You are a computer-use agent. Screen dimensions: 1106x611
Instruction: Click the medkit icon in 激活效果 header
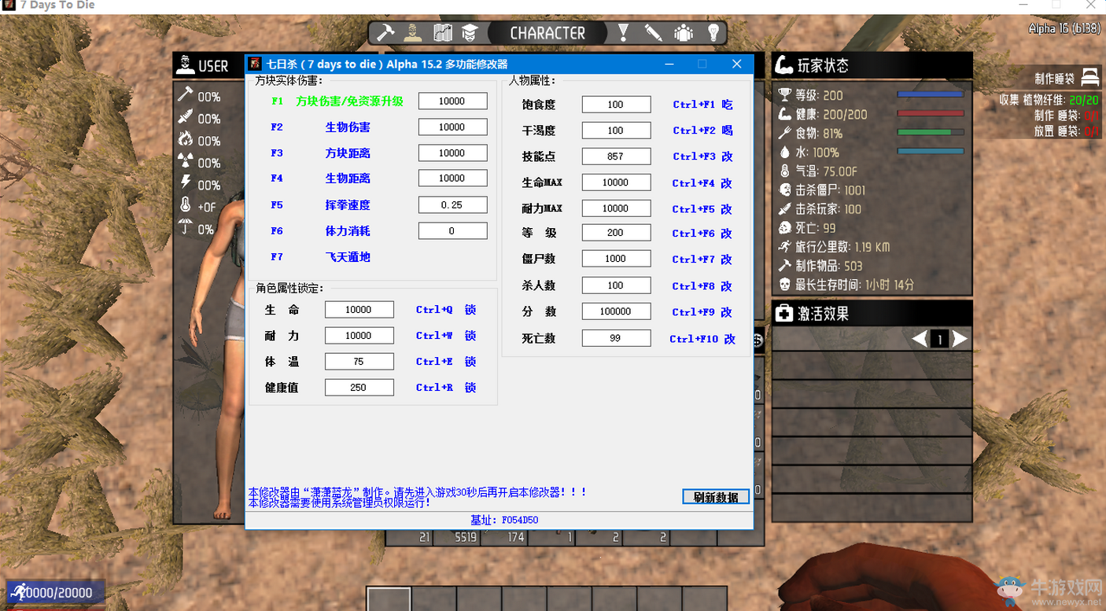(783, 314)
